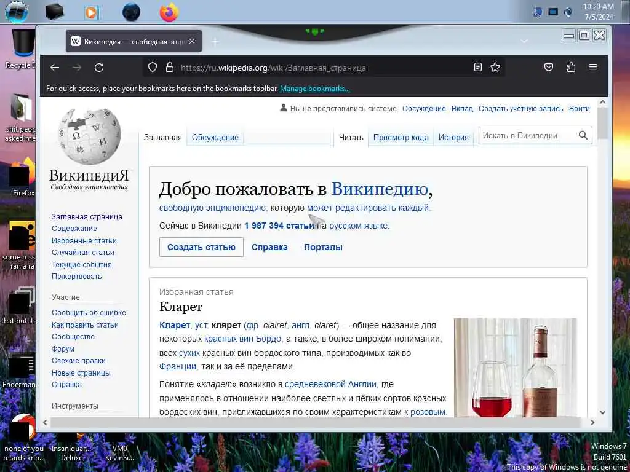The height and width of the screenshot is (472, 630).
Task: Open a new tab with the plus button
Action: pos(215,42)
